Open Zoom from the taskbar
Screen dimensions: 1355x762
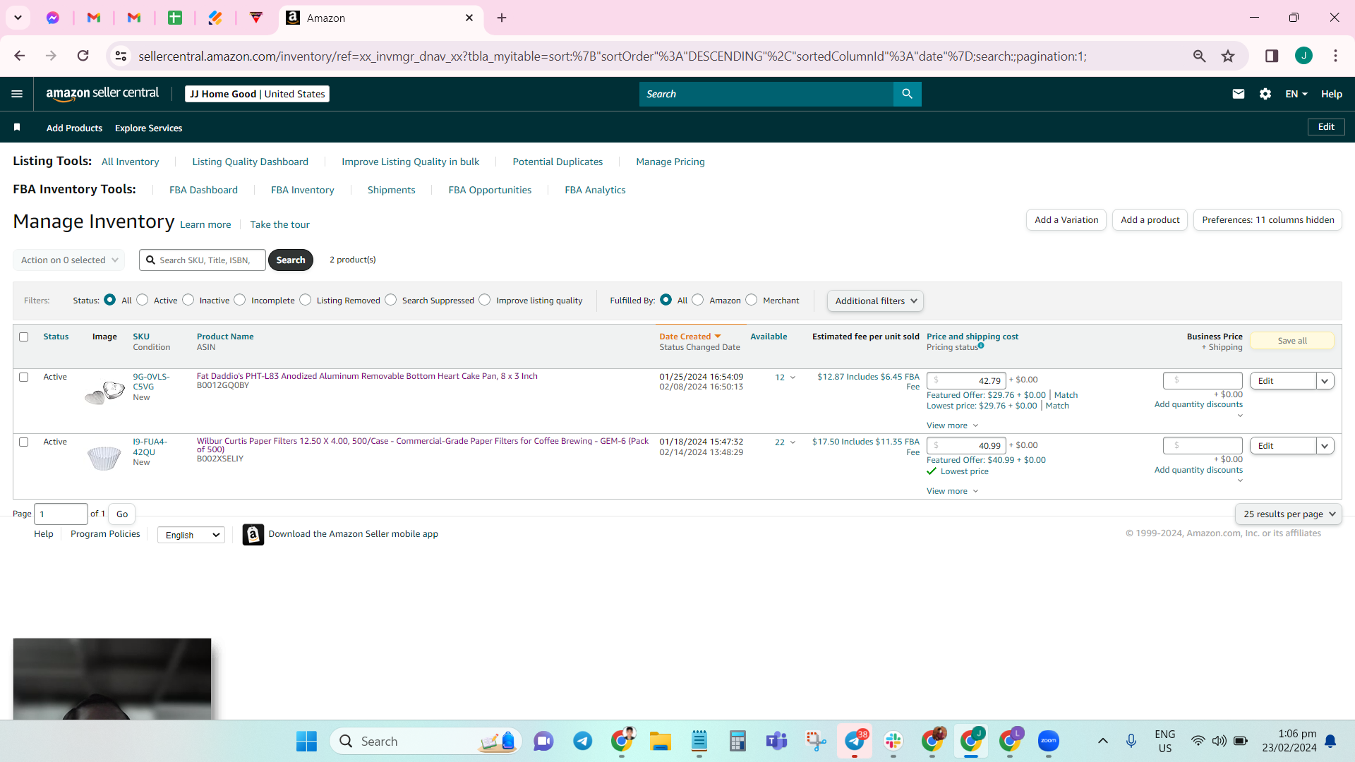click(x=1049, y=741)
